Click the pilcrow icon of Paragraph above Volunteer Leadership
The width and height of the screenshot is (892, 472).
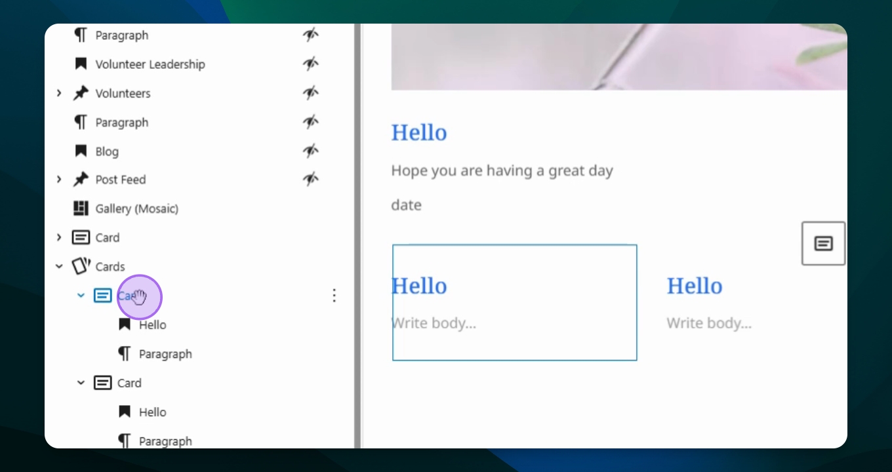[x=80, y=35]
